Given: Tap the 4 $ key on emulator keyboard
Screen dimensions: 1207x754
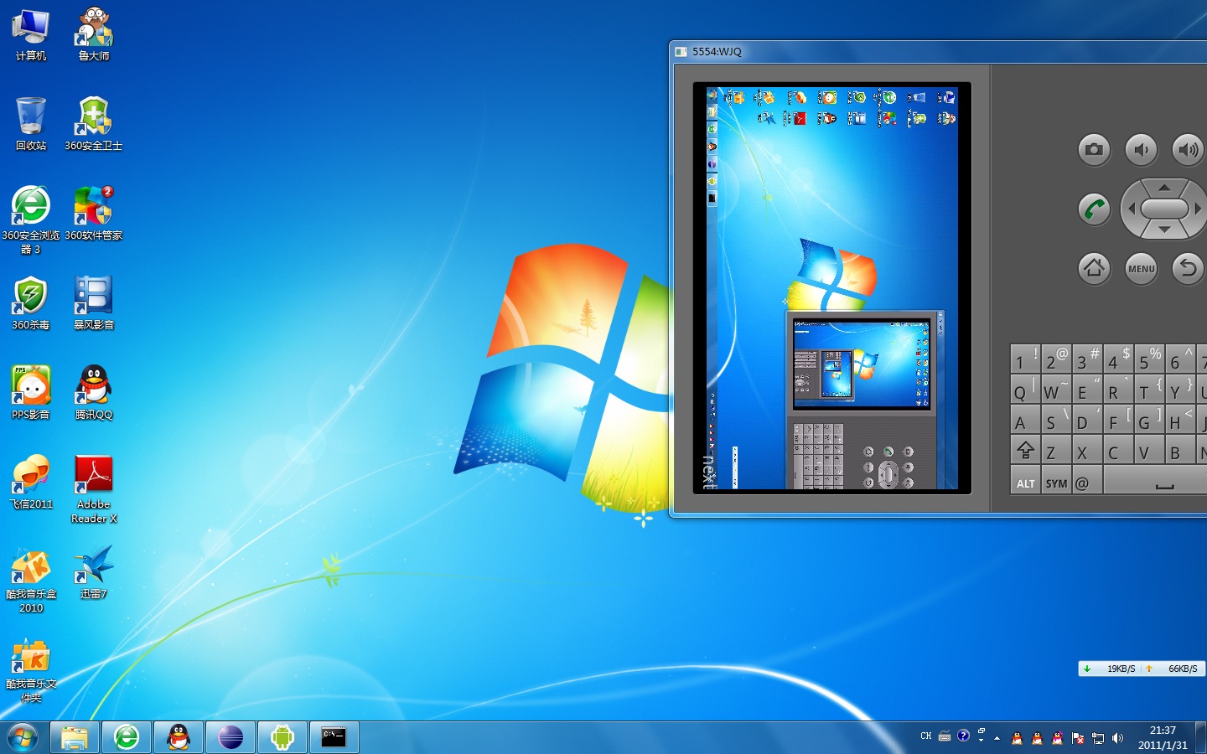Looking at the screenshot, I should point(1119,359).
